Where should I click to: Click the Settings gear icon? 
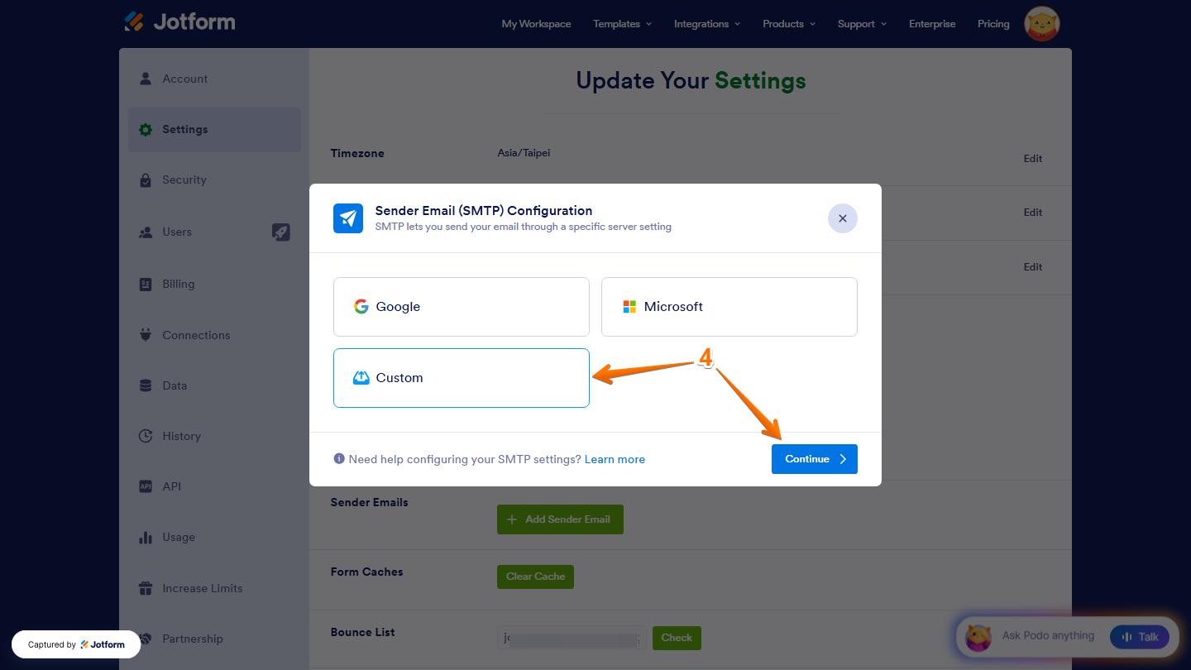(146, 129)
